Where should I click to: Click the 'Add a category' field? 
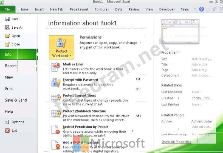(x=201, y=75)
